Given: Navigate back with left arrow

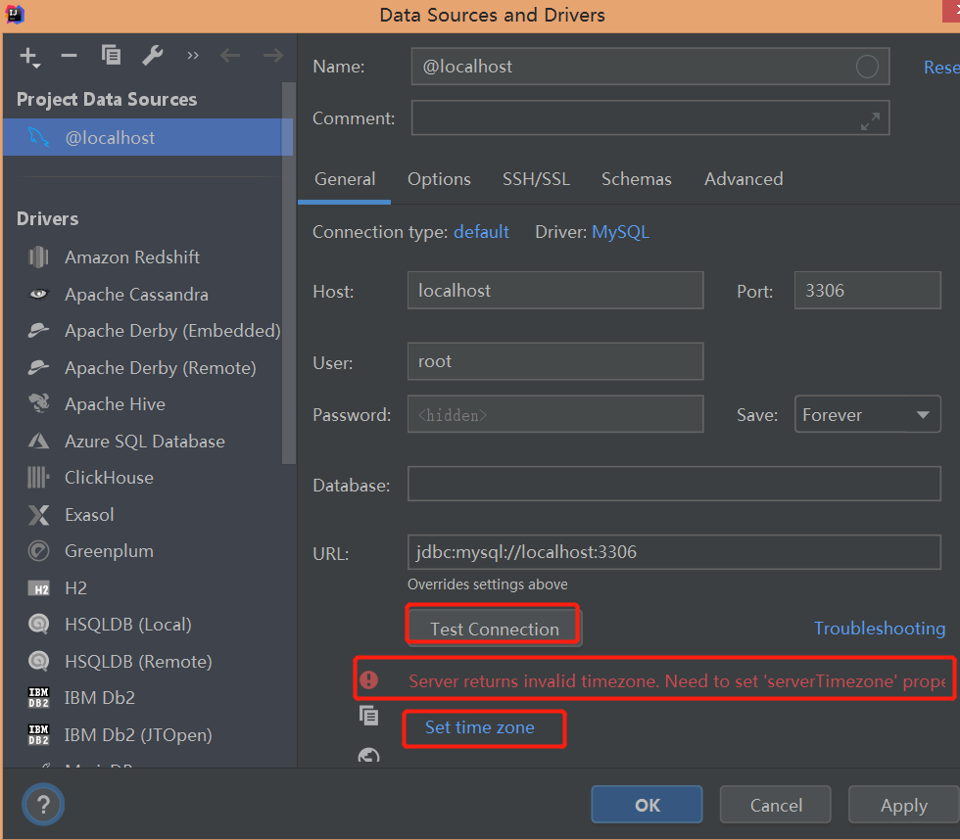Looking at the screenshot, I should (230, 56).
